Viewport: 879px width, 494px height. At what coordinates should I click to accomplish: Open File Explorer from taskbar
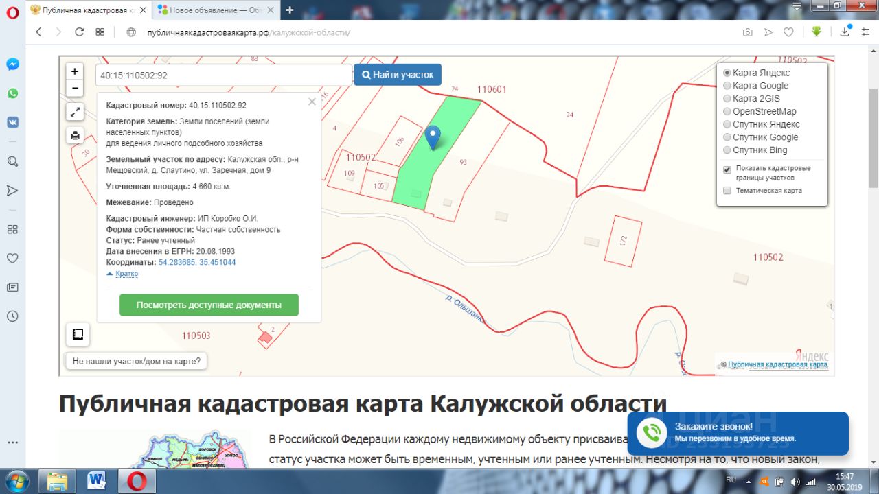(57, 481)
